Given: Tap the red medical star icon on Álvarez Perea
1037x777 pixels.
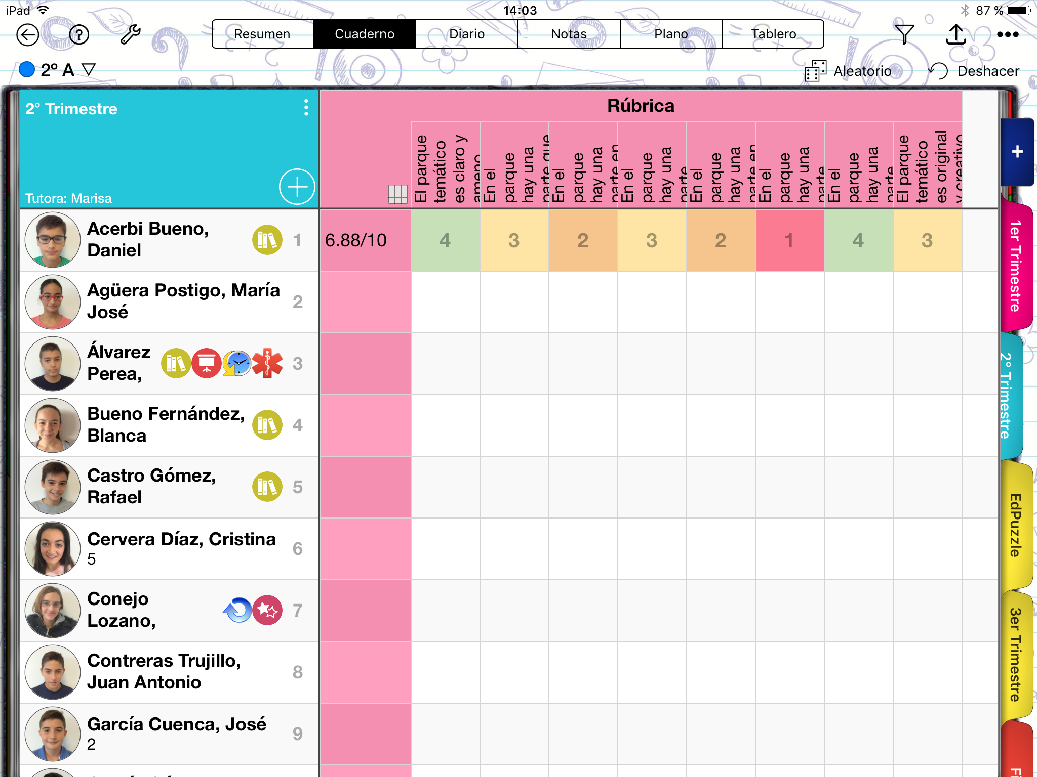Looking at the screenshot, I should click(x=267, y=363).
